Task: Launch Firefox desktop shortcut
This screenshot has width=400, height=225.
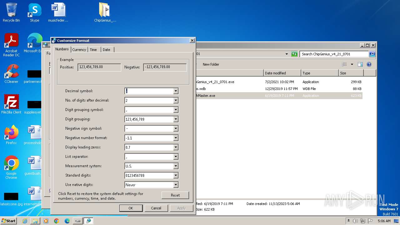Action: pos(11,135)
